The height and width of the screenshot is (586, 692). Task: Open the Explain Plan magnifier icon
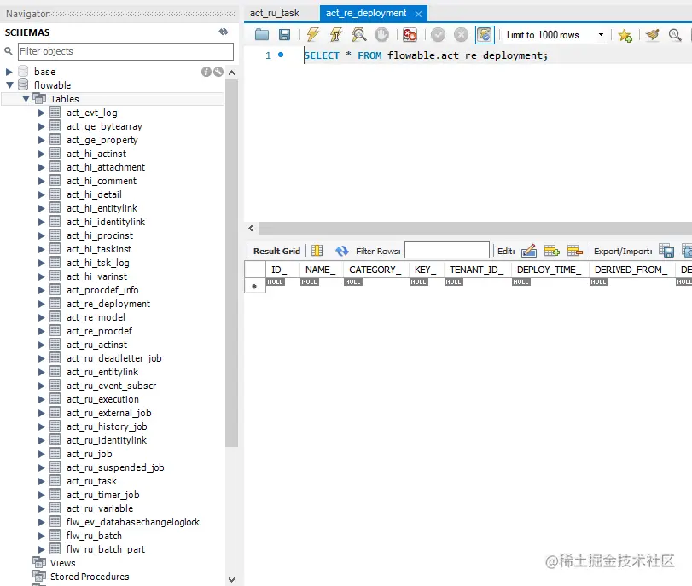pos(358,34)
